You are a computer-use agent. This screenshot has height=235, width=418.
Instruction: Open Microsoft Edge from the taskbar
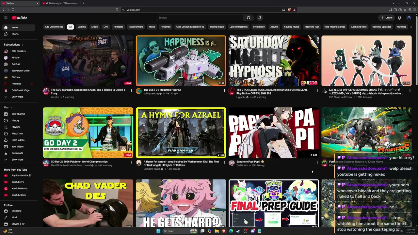tap(231, 231)
